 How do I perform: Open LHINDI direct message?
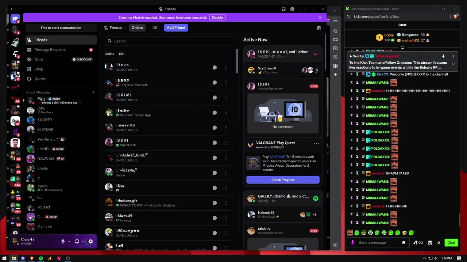tap(61, 149)
